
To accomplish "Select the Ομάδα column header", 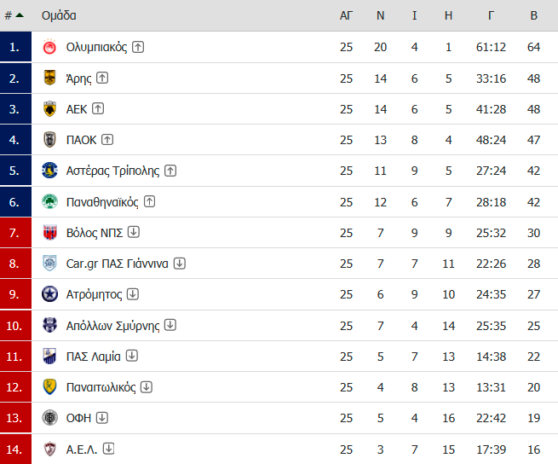I will tap(59, 15).
